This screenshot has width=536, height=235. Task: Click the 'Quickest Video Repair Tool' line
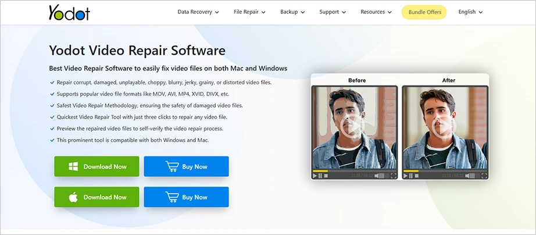[x=142, y=117]
